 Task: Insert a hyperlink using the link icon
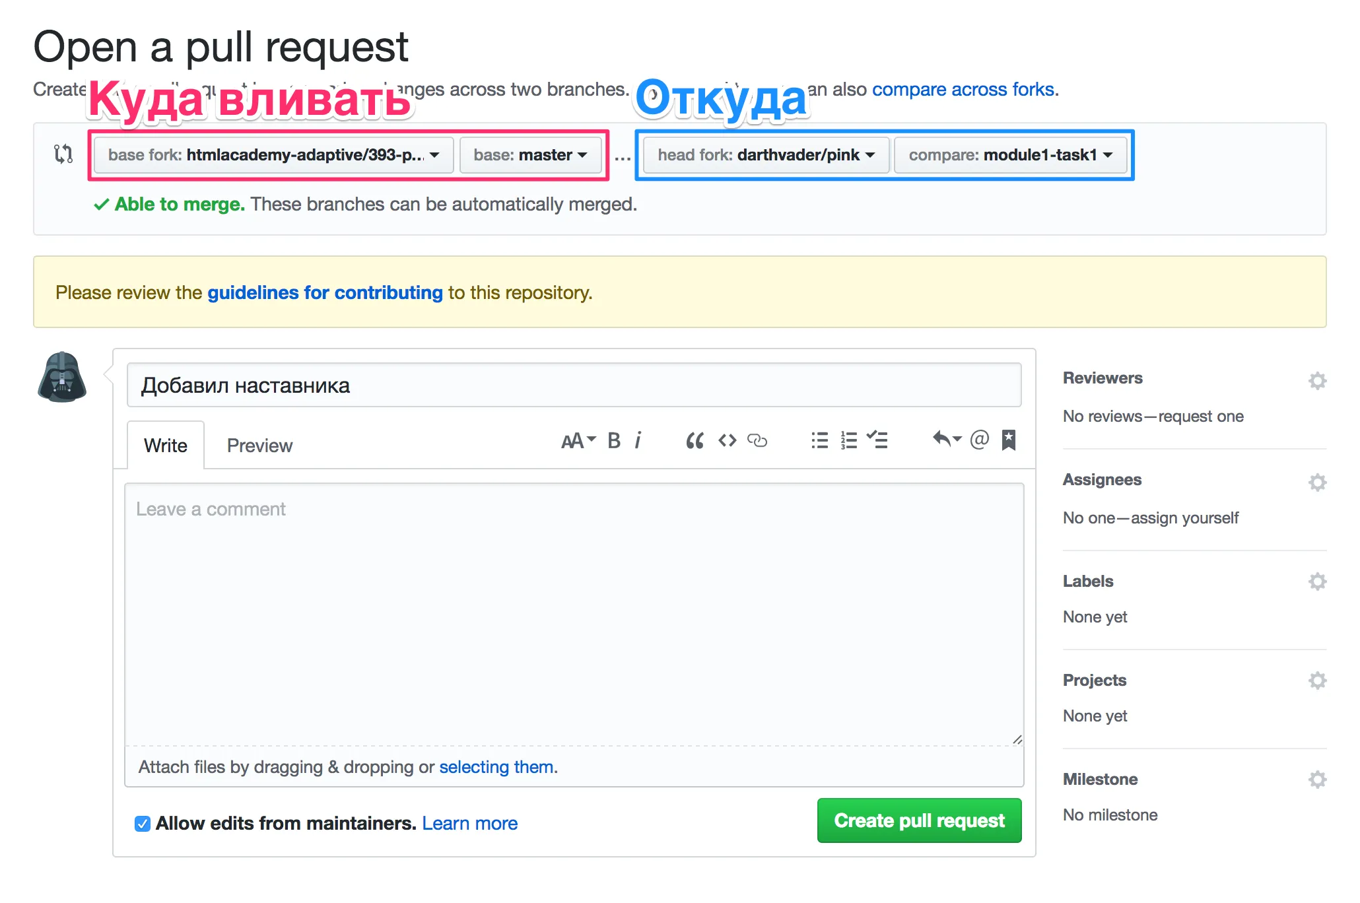tap(757, 440)
